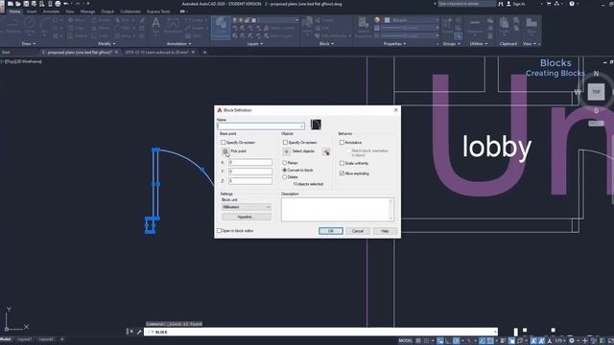
Task: Click the Select objects icon button
Action: (287, 151)
